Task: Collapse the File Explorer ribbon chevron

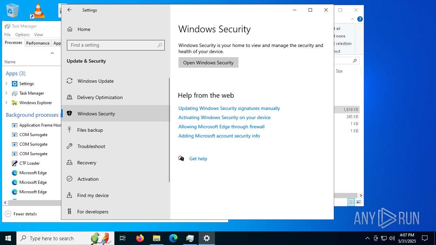Action: 353,19
